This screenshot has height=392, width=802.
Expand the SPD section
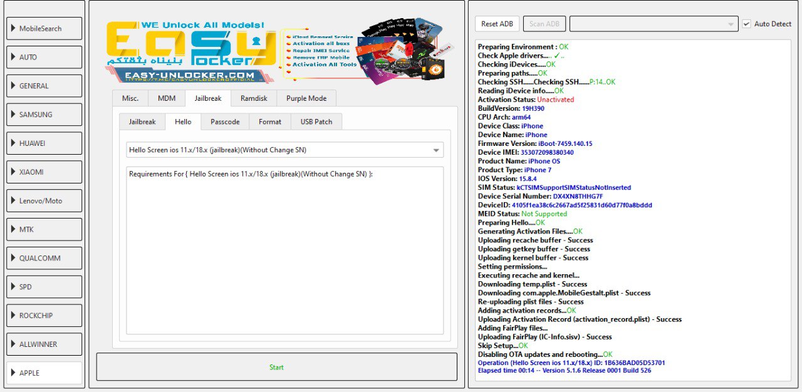pos(44,287)
